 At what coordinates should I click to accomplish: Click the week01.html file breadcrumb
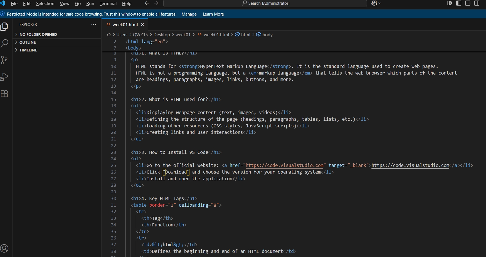[x=213, y=35]
